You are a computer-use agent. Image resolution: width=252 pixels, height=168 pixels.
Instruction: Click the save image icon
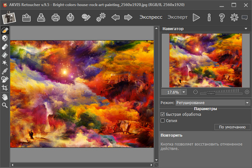point(41,18)
